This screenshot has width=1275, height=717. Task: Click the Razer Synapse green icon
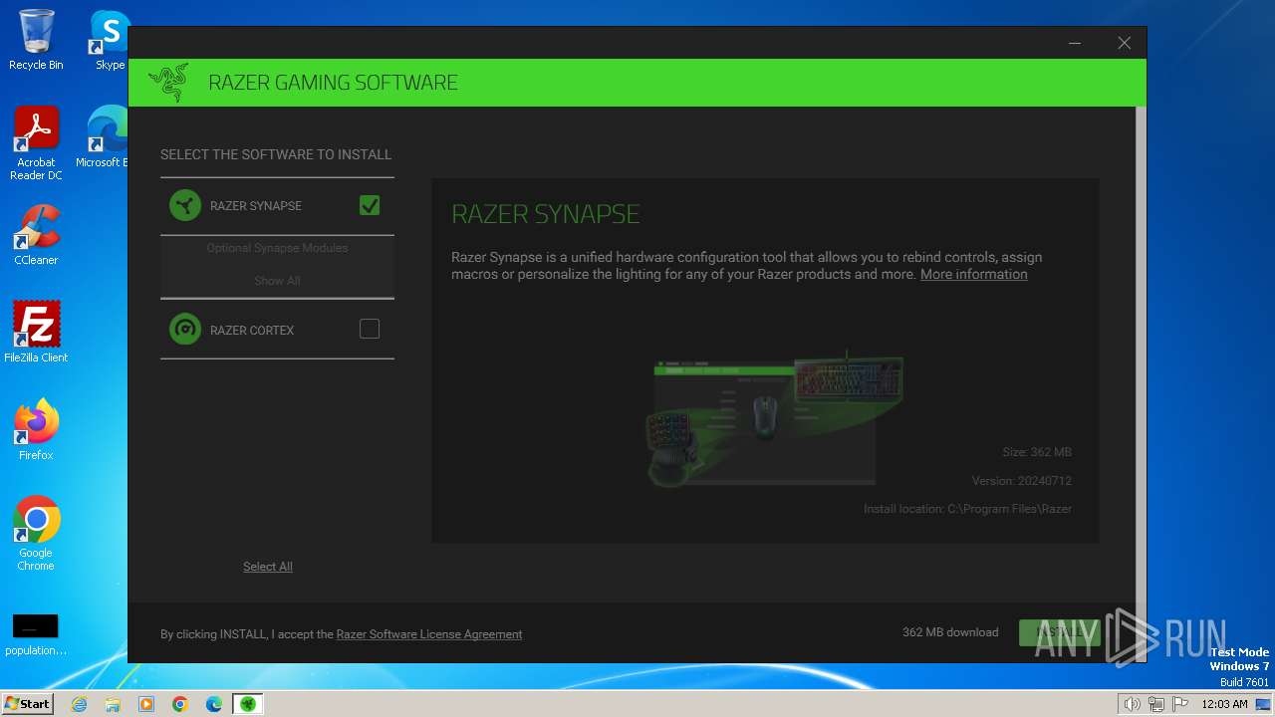click(x=184, y=205)
